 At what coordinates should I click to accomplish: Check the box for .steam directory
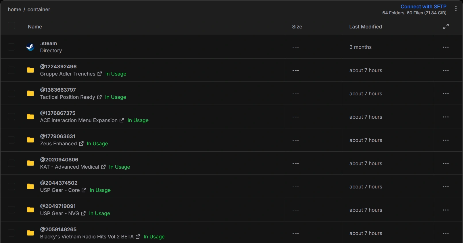[11, 47]
